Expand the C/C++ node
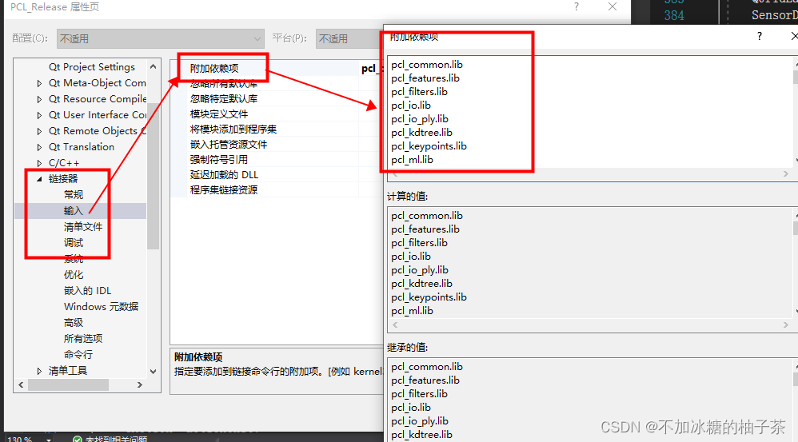Viewport: 798px width, 442px height. point(39,163)
